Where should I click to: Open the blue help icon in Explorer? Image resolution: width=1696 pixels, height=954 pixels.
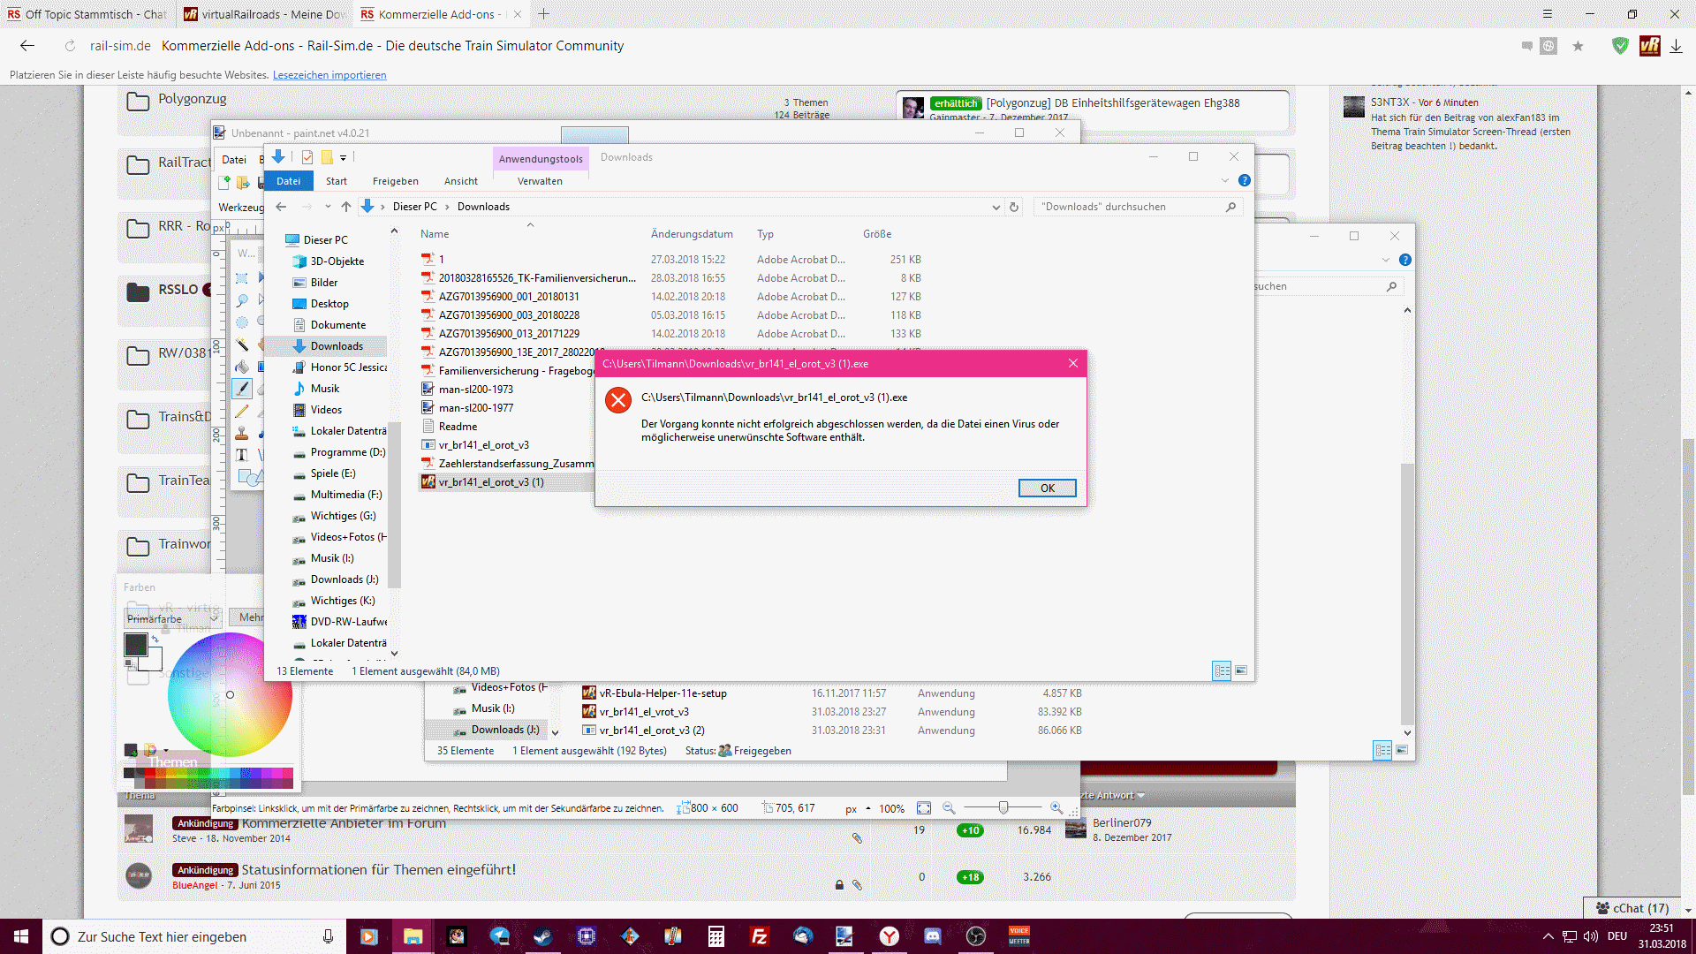(x=1244, y=180)
